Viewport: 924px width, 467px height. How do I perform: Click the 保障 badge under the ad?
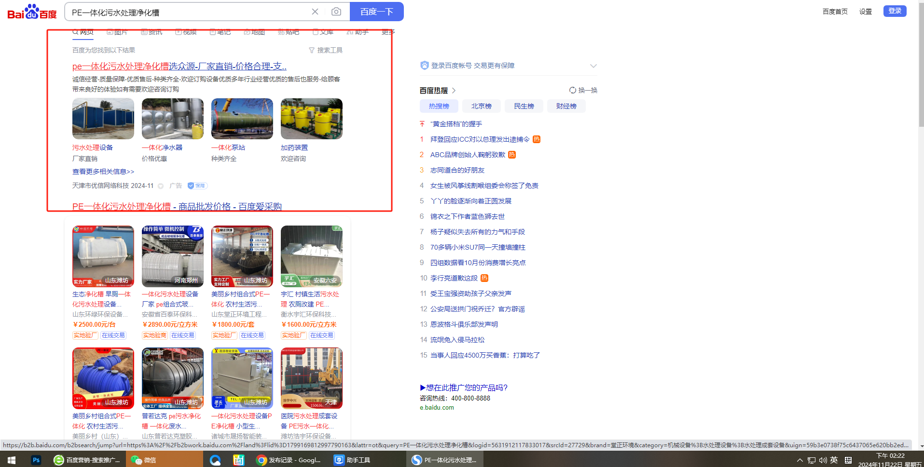(x=197, y=186)
